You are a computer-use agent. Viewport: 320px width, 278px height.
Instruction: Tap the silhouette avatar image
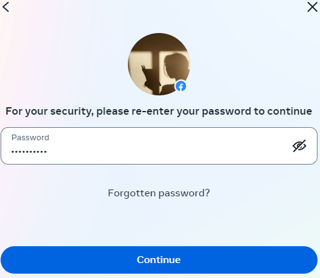(159, 64)
